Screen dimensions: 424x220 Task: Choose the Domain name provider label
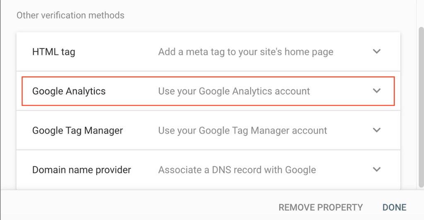82,170
